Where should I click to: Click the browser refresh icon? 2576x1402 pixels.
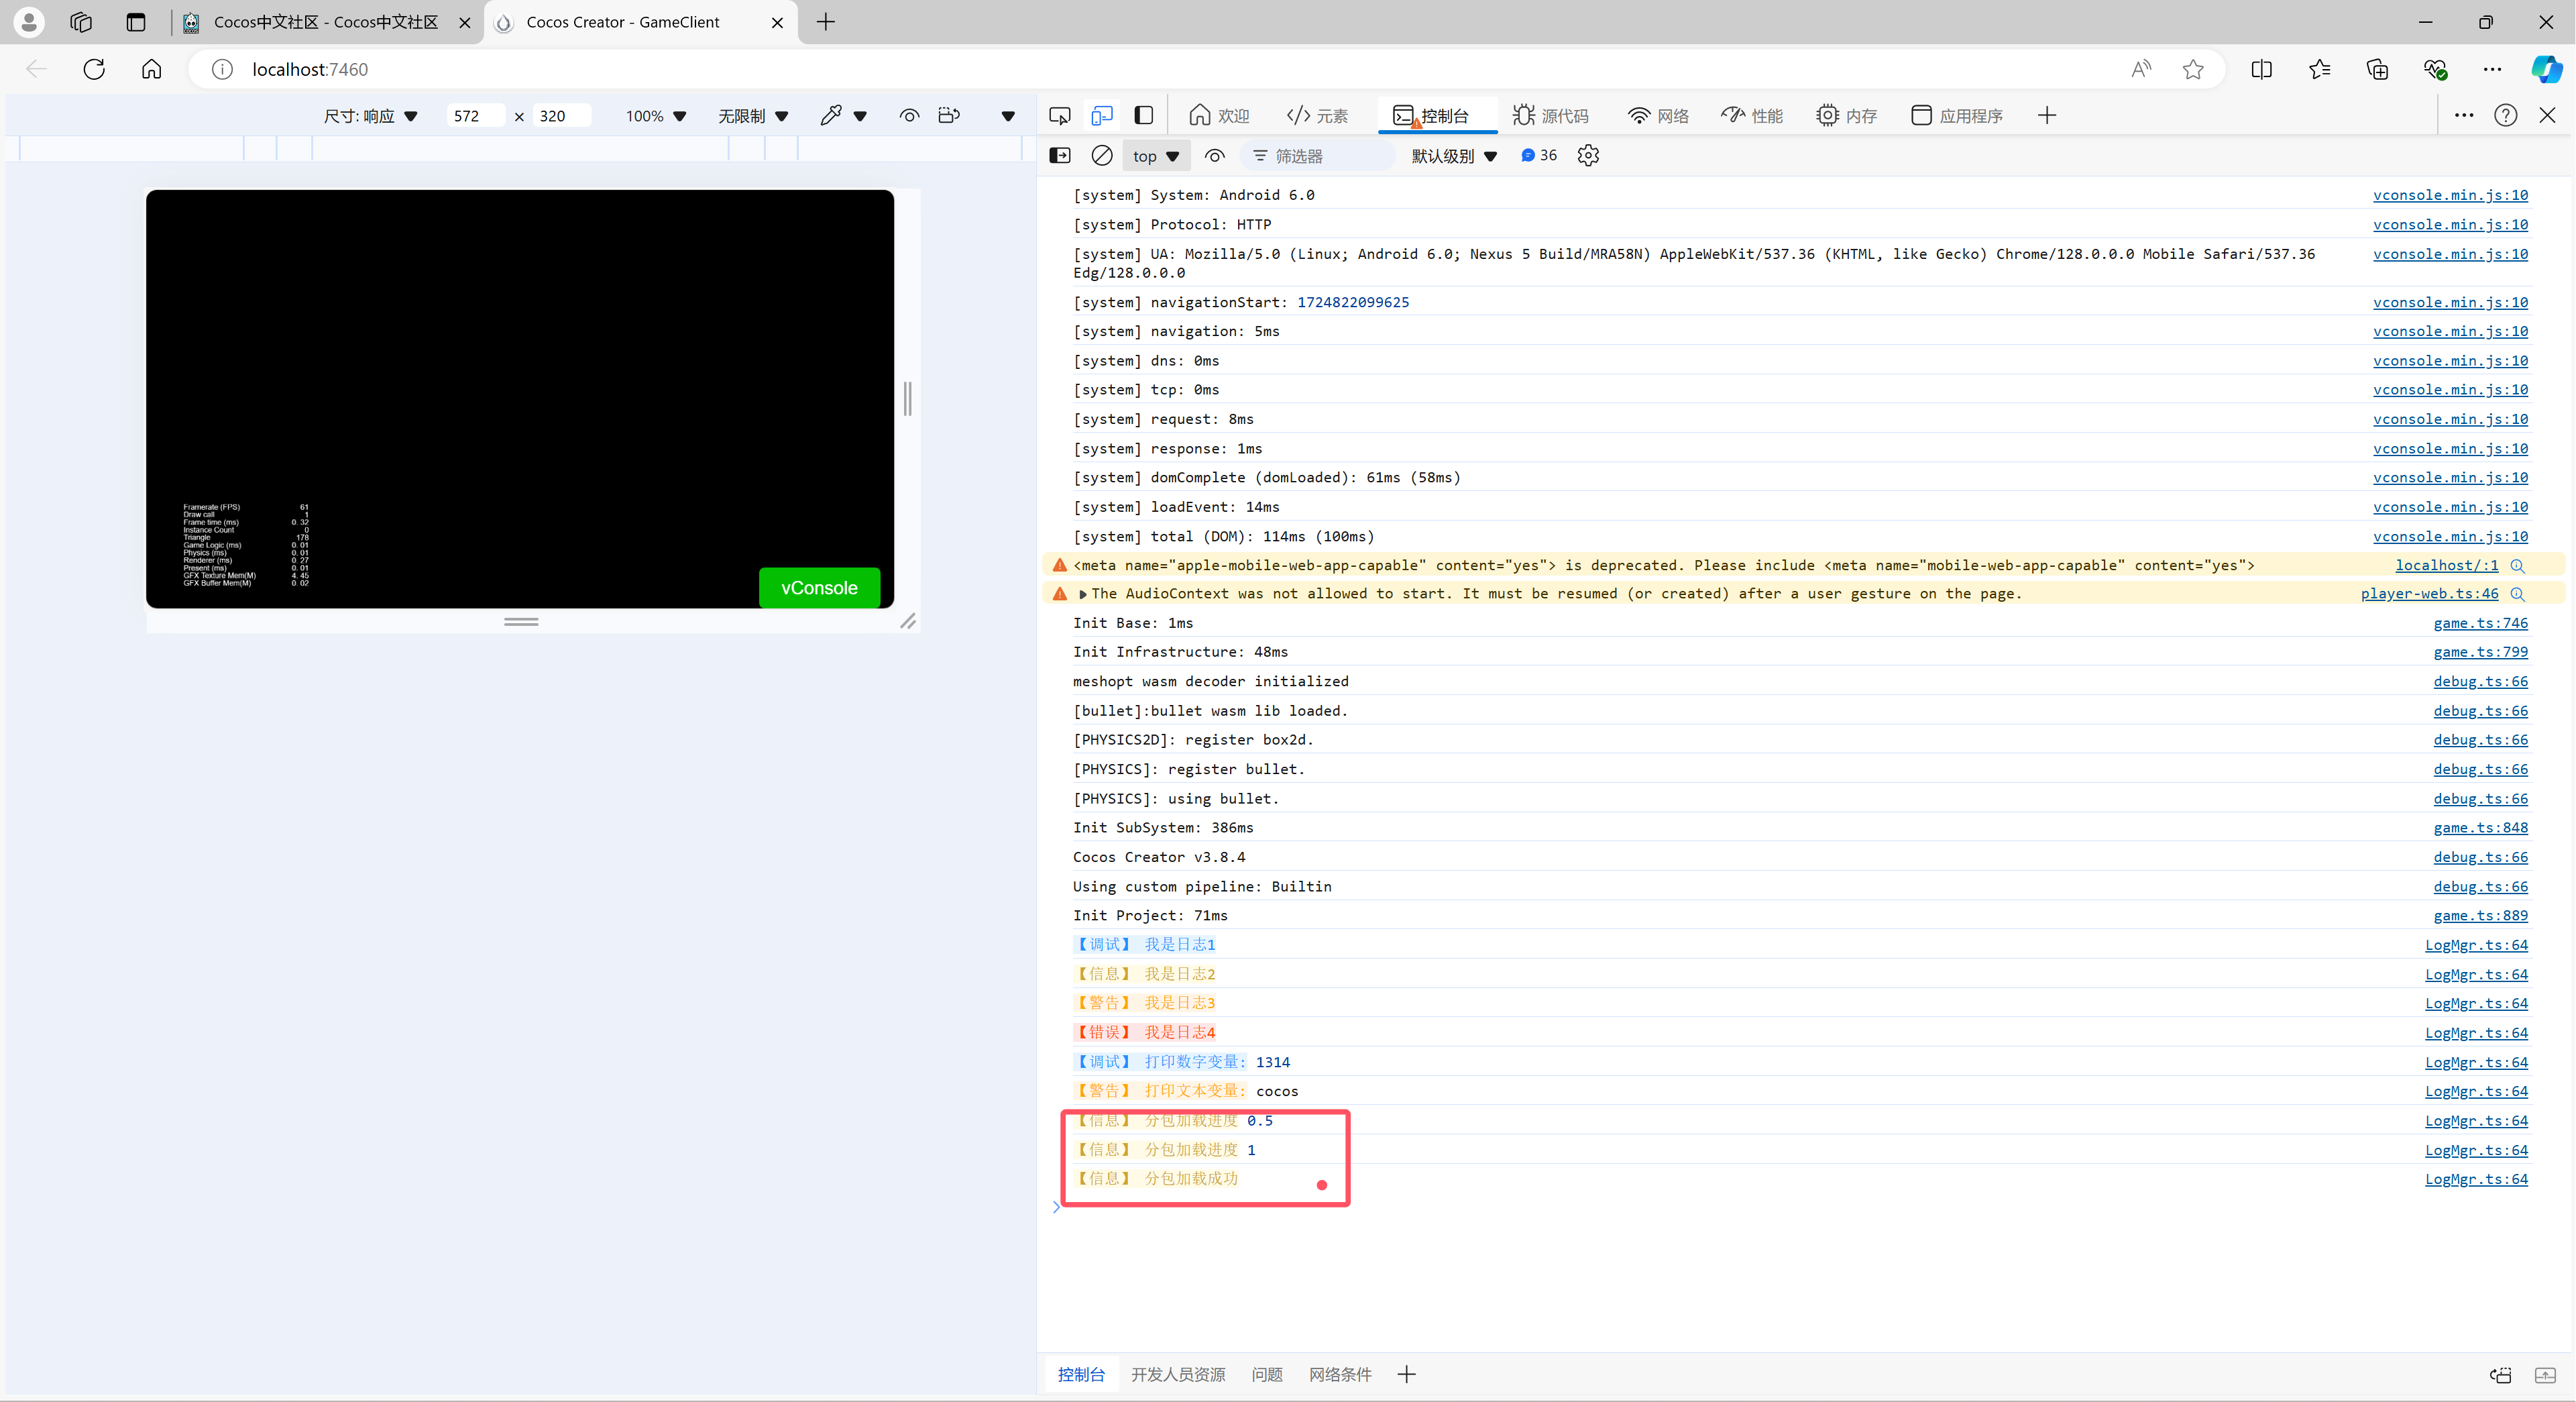(94, 69)
